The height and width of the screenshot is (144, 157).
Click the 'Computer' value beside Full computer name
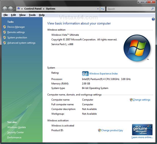pyautogui.click(x=88, y=104)
